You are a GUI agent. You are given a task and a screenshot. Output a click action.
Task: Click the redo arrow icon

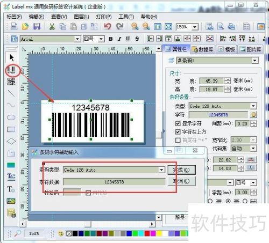point(119,26)
